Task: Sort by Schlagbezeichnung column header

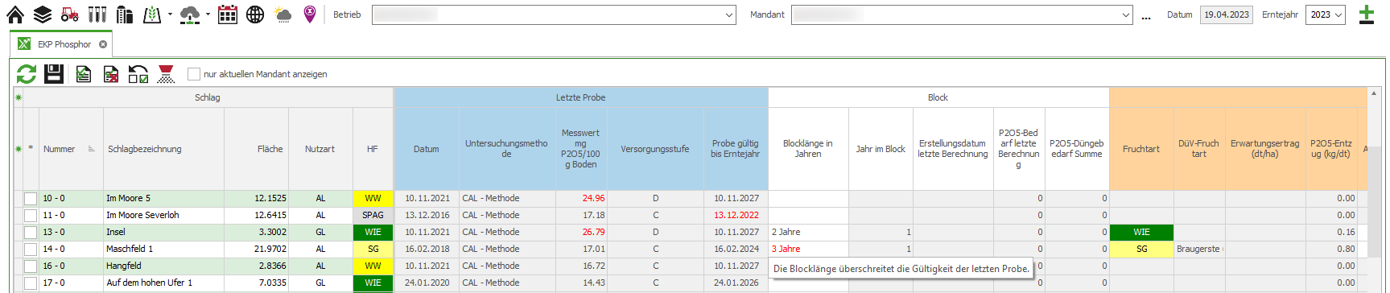Action: [x=164, y=149]
